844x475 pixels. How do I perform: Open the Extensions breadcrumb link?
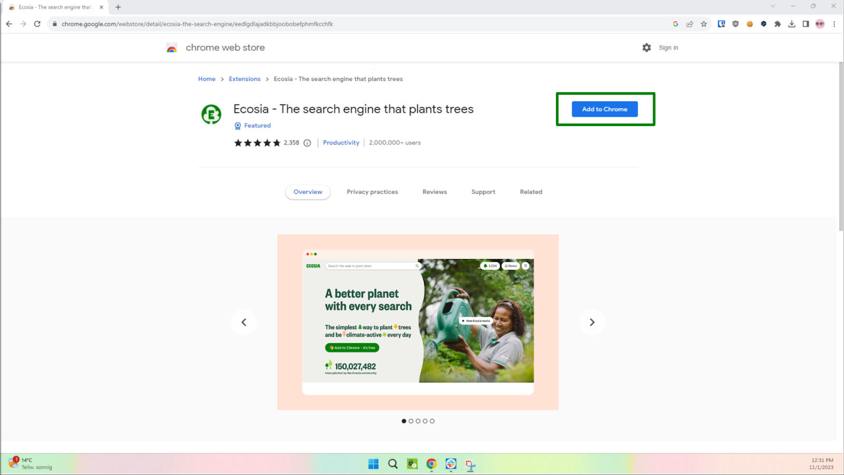click(x=245, y=79)
